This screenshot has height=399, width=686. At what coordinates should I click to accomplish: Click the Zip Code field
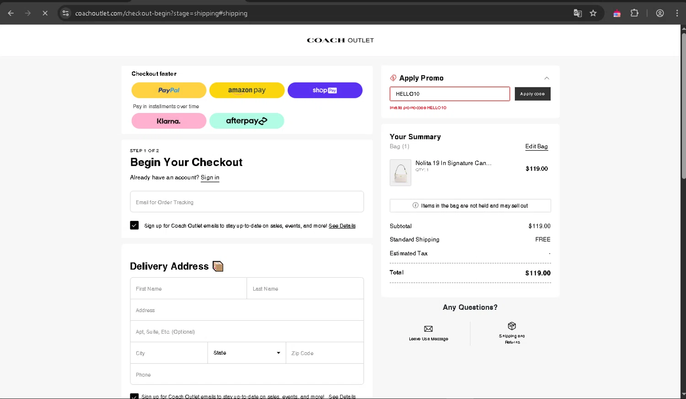click(x=325, y=353)
